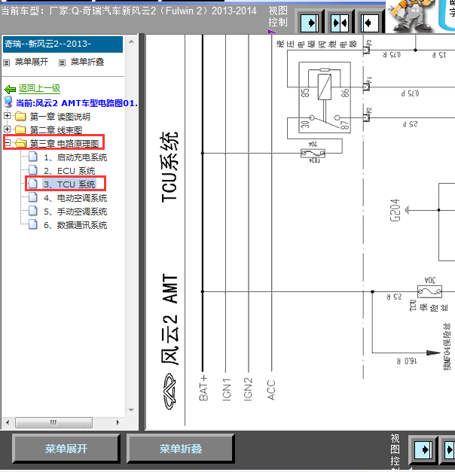455x472 pixels.
Task: Click 20A FB34 fuse symbol
Action: (x=313, y=153)
